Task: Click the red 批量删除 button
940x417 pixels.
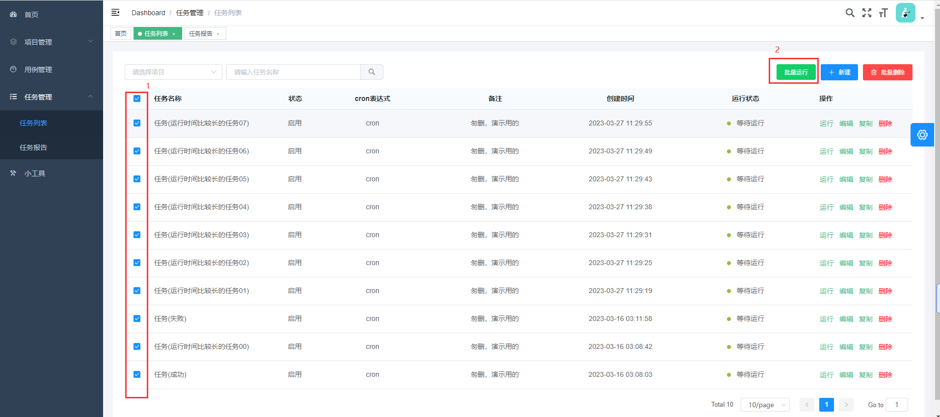Action: 887,72
